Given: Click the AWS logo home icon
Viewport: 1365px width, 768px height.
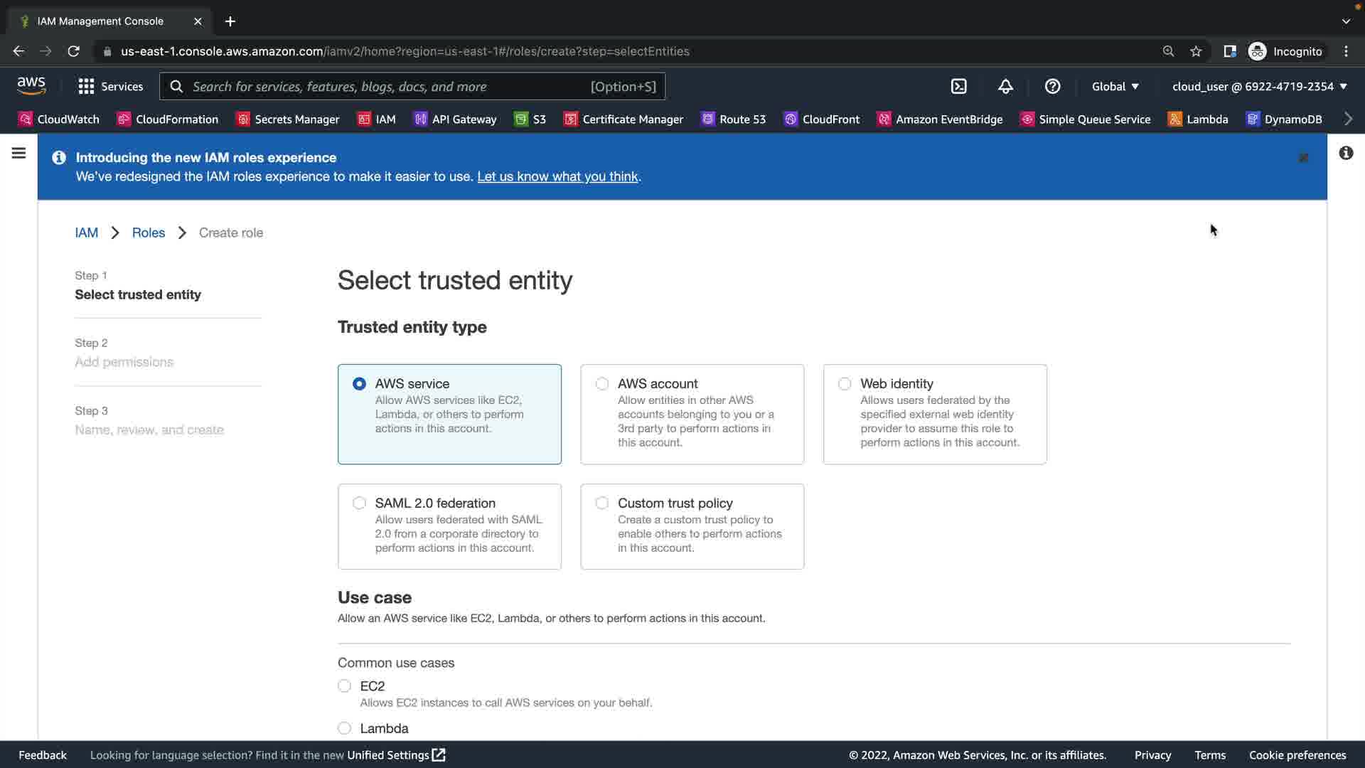Looking at the screenshot, I should pyautogui.click(x=31, y=86).
